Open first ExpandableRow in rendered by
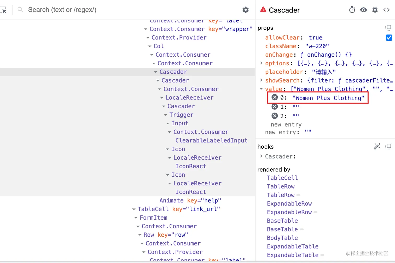395x263 pixels. 289,204
